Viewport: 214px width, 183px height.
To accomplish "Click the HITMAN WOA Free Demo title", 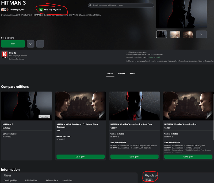I will [x=77, y=126].
